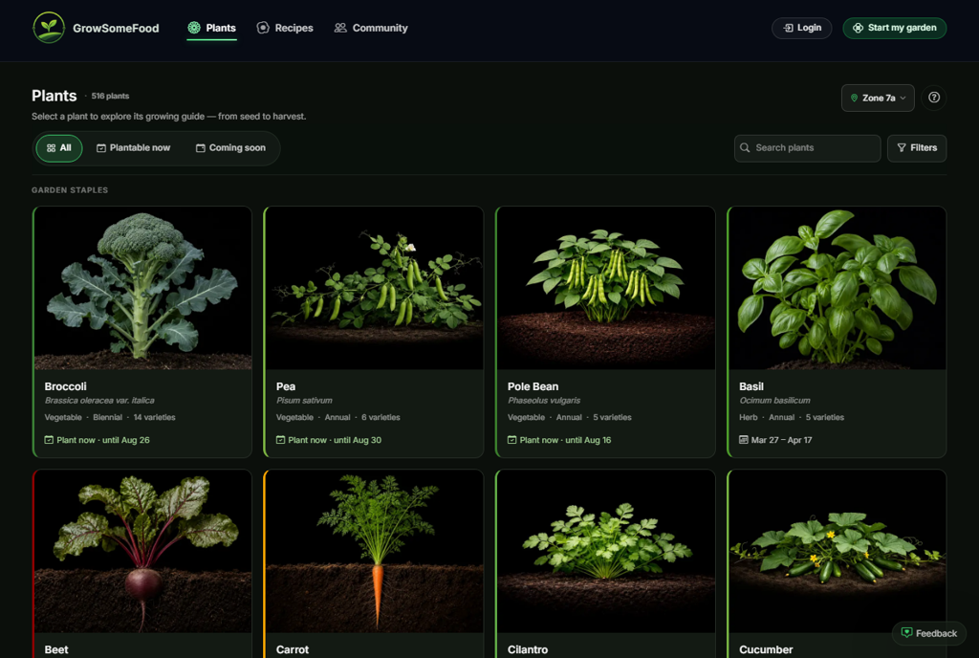Toggle the Plantable now filter
Viewport: 979px width, 658px height.
pyautogui.click(x=133, y=148)
